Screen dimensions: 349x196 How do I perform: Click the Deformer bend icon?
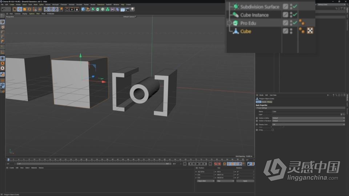[x=117, y=9]
